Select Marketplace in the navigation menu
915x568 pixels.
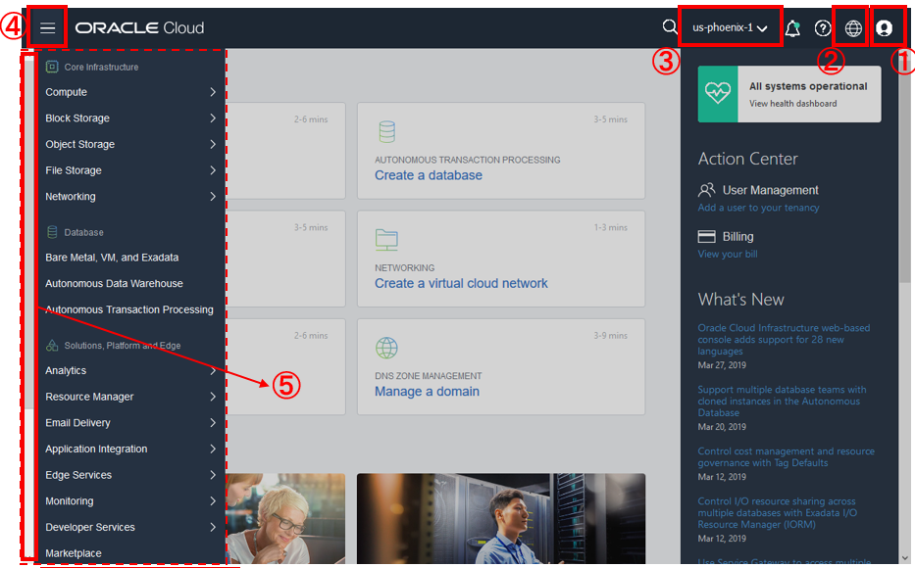click(x=74, y=553)
